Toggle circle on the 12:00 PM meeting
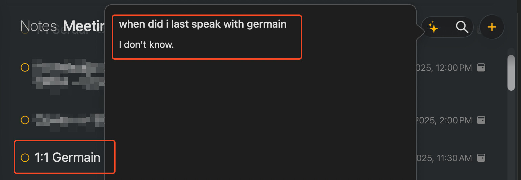Screen dimensions: 521x180 [25, 67]
